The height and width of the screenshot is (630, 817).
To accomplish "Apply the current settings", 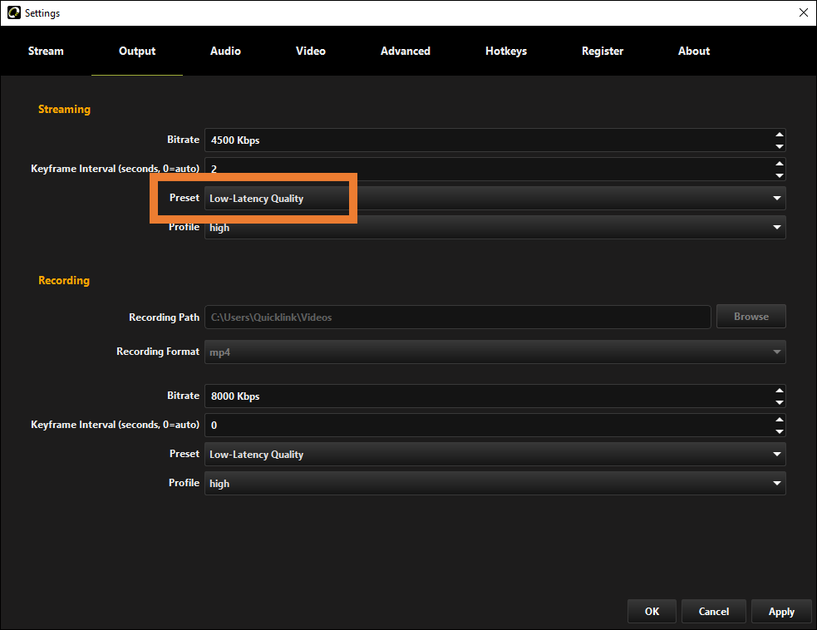I will pos(781,611).
